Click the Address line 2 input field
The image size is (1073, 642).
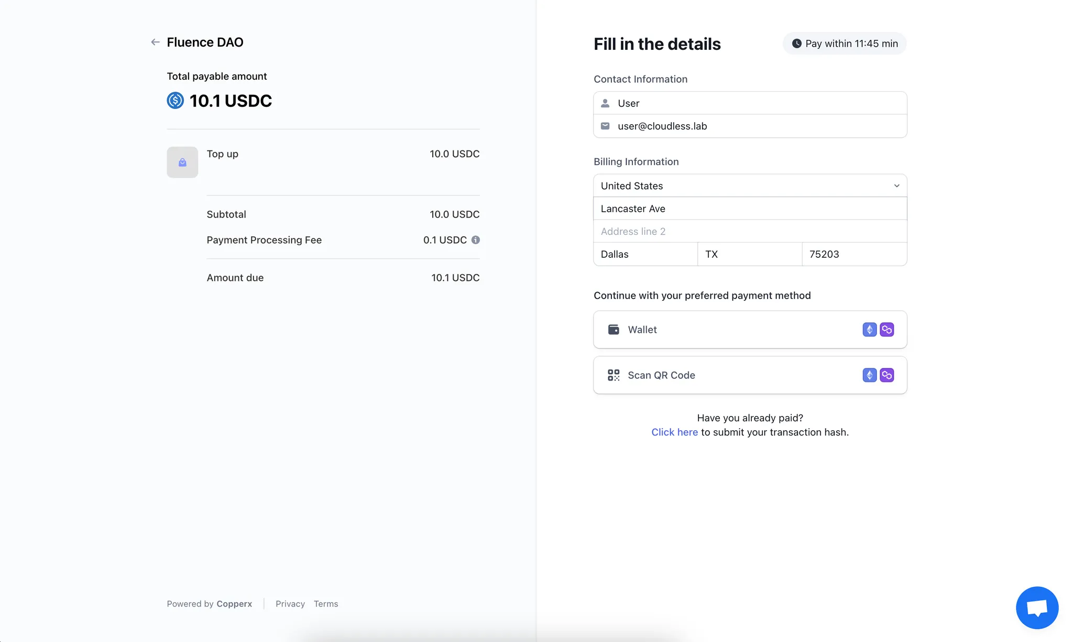[x=749, y=231]
